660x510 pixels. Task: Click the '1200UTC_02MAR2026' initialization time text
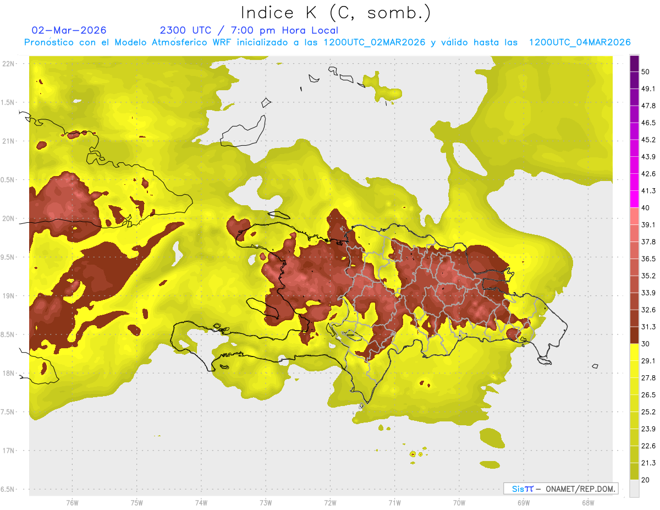pyautogui.click(x=375, y=42)
